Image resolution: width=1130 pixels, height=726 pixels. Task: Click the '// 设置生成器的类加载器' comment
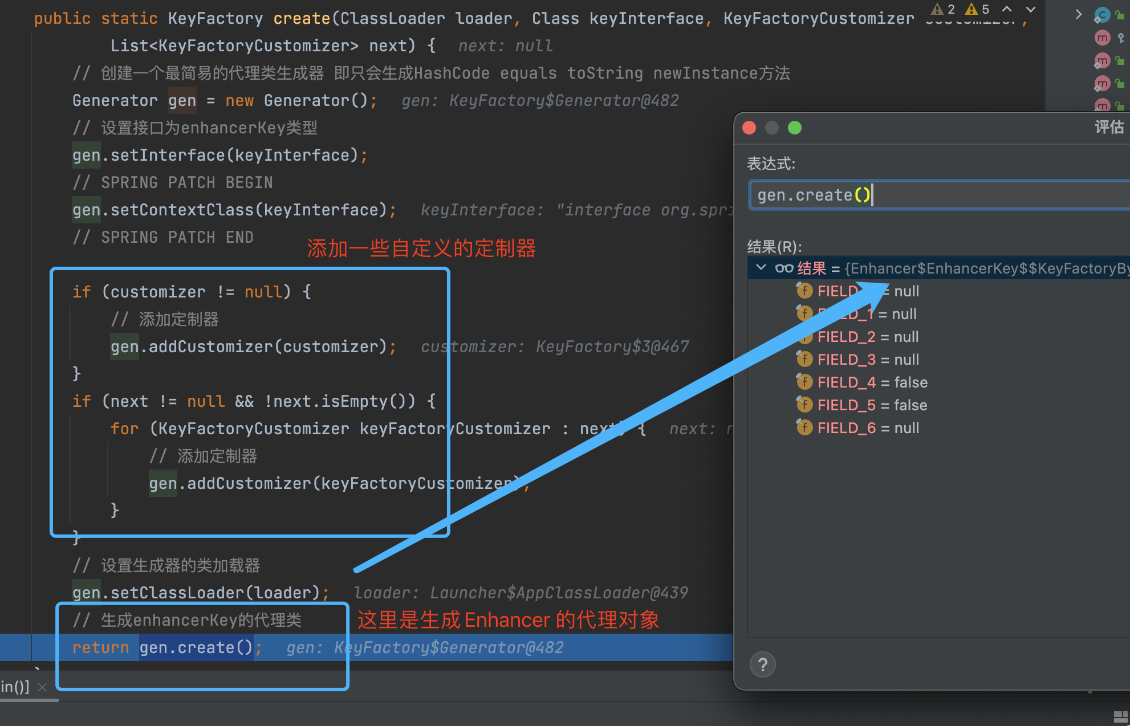pos(166,566)
